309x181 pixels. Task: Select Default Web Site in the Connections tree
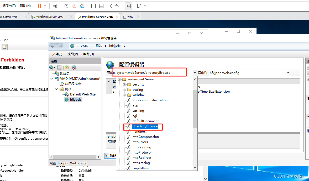click(83, 94)
